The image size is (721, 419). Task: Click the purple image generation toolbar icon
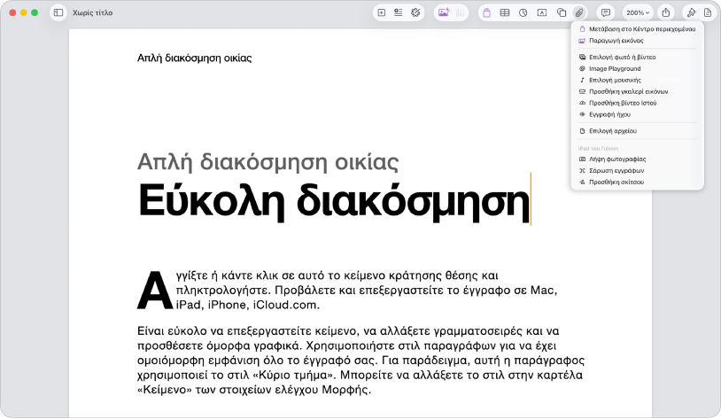[x=444, y=13]
